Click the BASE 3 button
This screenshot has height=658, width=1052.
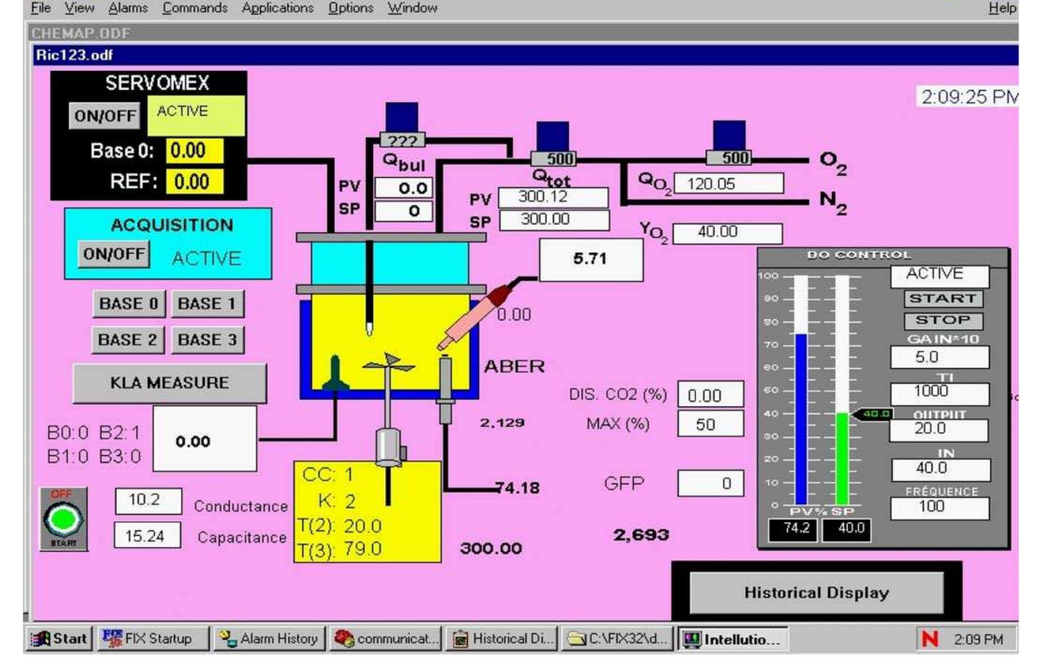207,340
